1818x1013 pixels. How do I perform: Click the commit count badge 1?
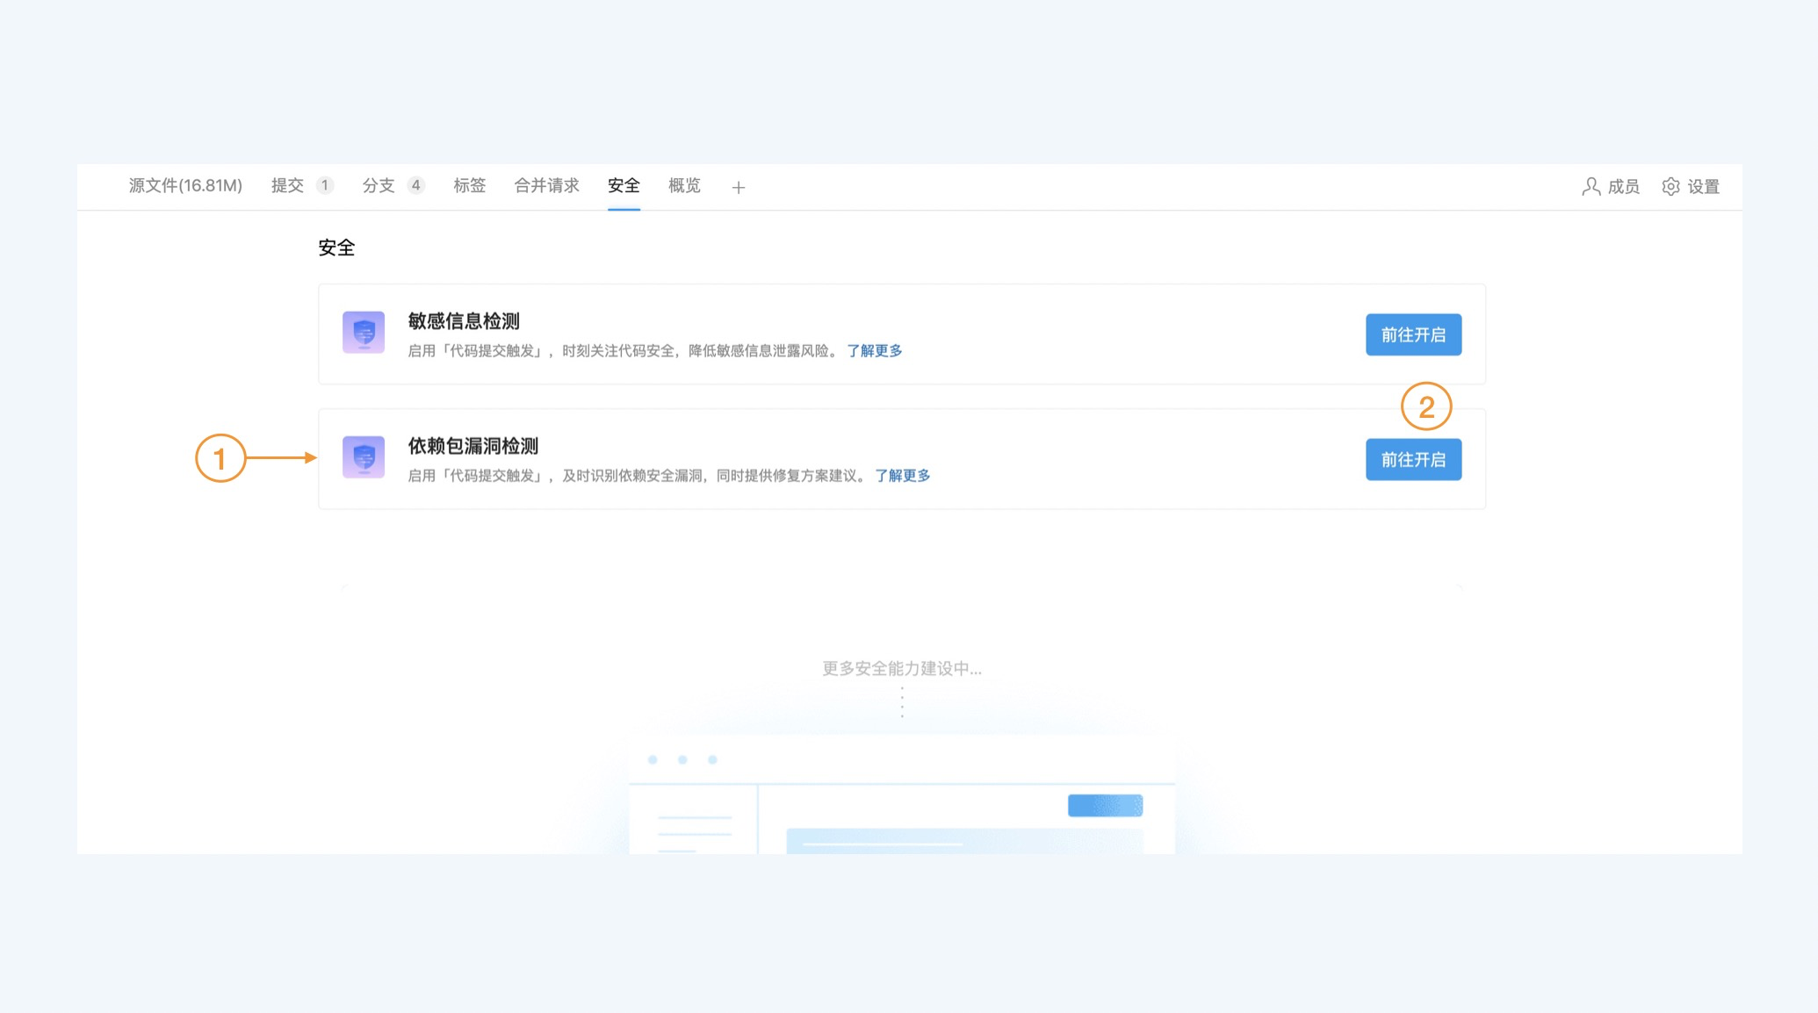325,185
